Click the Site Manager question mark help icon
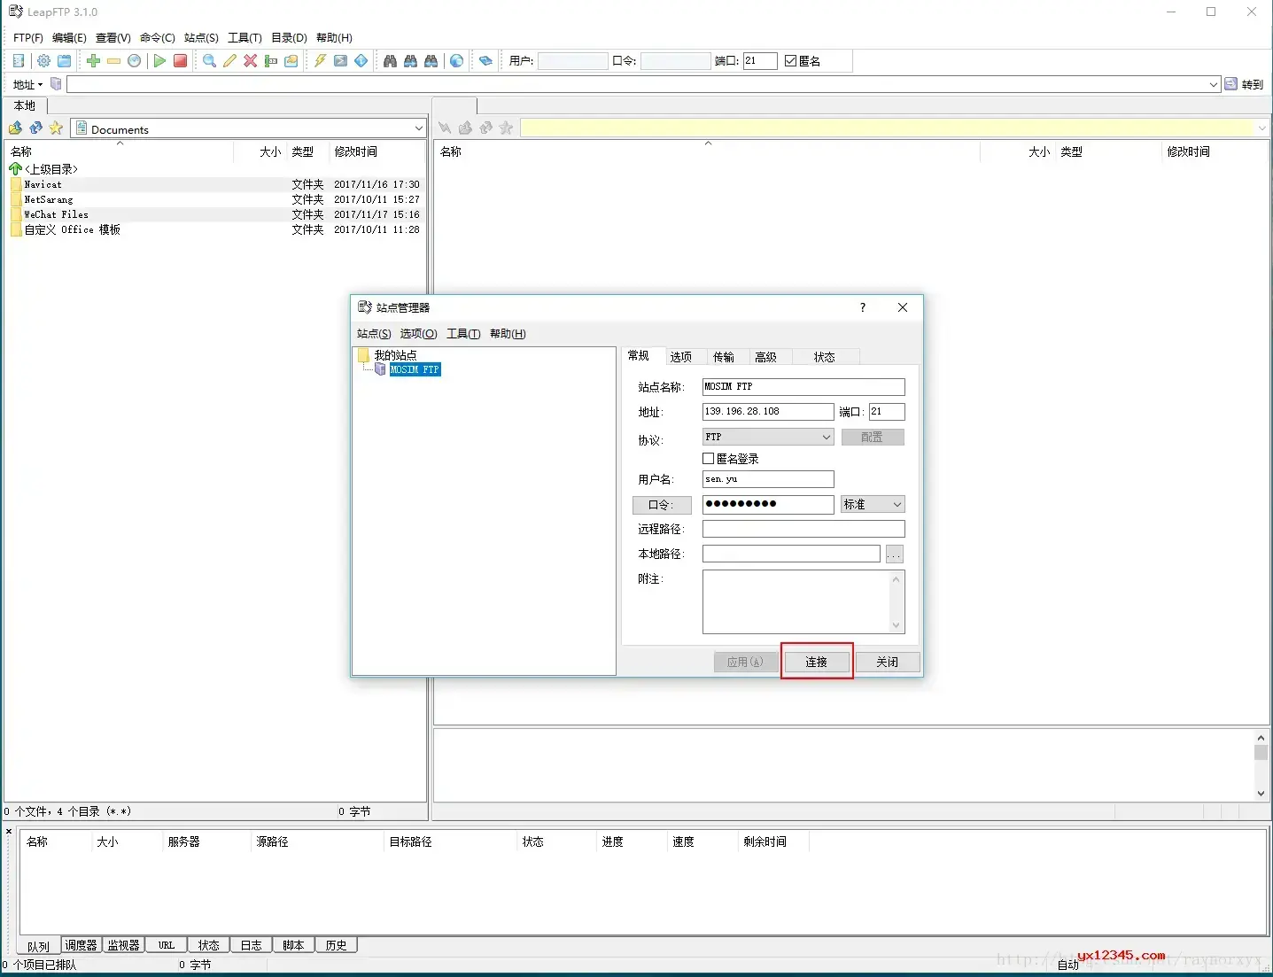 863,307
